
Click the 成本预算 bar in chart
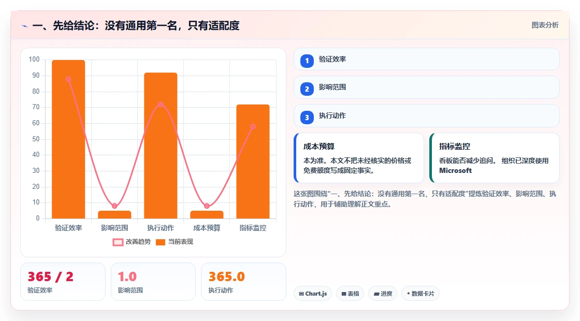pyautogui.click(x=207, y=215)
